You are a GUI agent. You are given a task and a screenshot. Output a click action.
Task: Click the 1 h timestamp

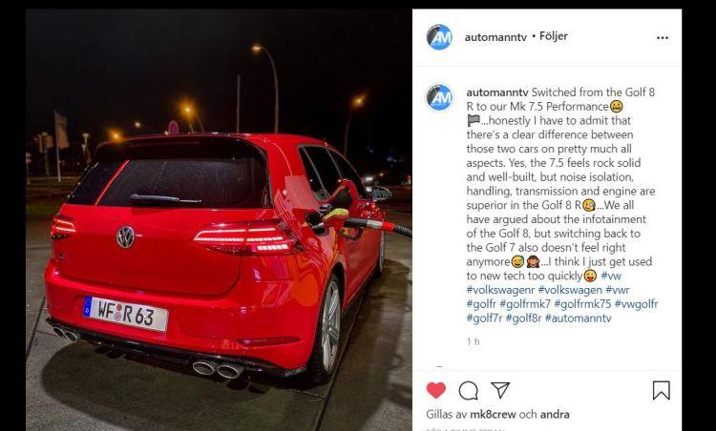[474, 341]
